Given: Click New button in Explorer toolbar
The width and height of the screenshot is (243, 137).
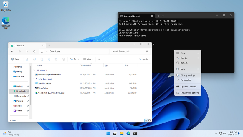Looking at the screenshot, I should tap(16, 59).
